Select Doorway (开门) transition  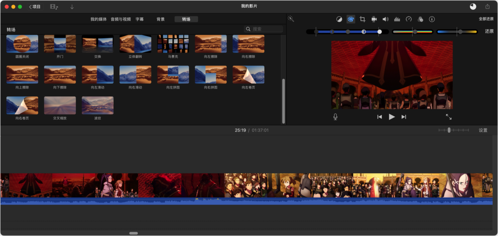60,44
